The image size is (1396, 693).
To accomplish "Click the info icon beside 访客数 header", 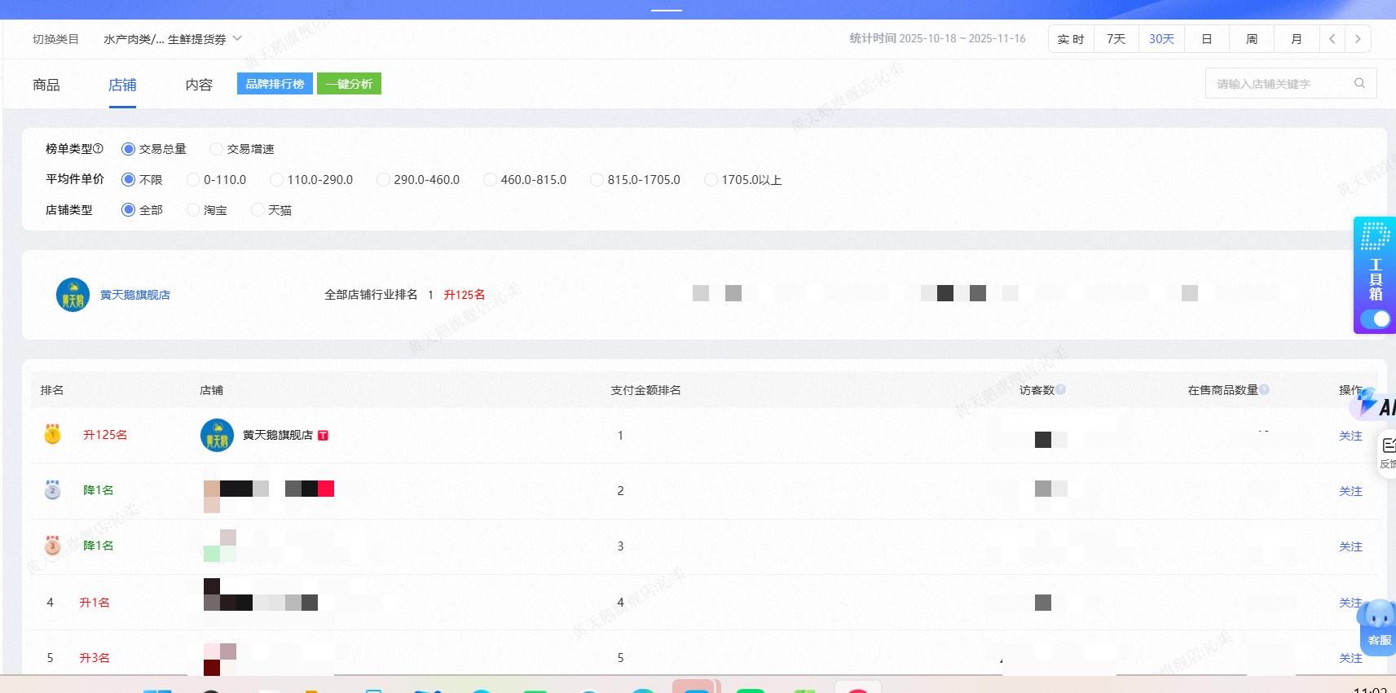I will coord(1060,390).
